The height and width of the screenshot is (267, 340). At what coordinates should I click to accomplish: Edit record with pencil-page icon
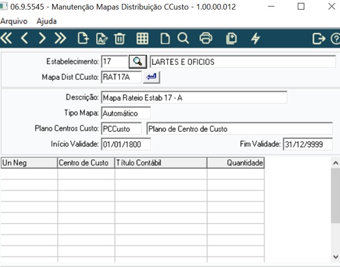coord(101,38)
